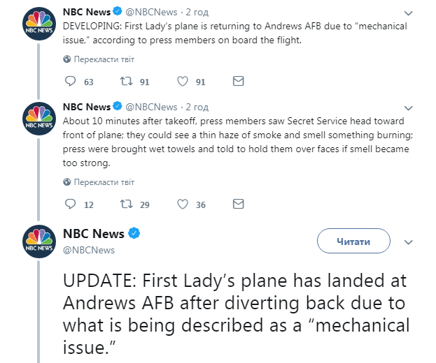Reply to the Secret Service tweet
Image resolution: width=436 pixels, height=363 pixels.
70,205
